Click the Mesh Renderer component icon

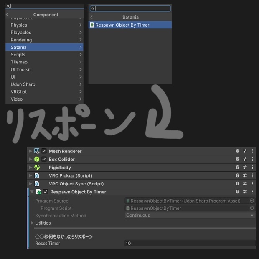(37, 151)
